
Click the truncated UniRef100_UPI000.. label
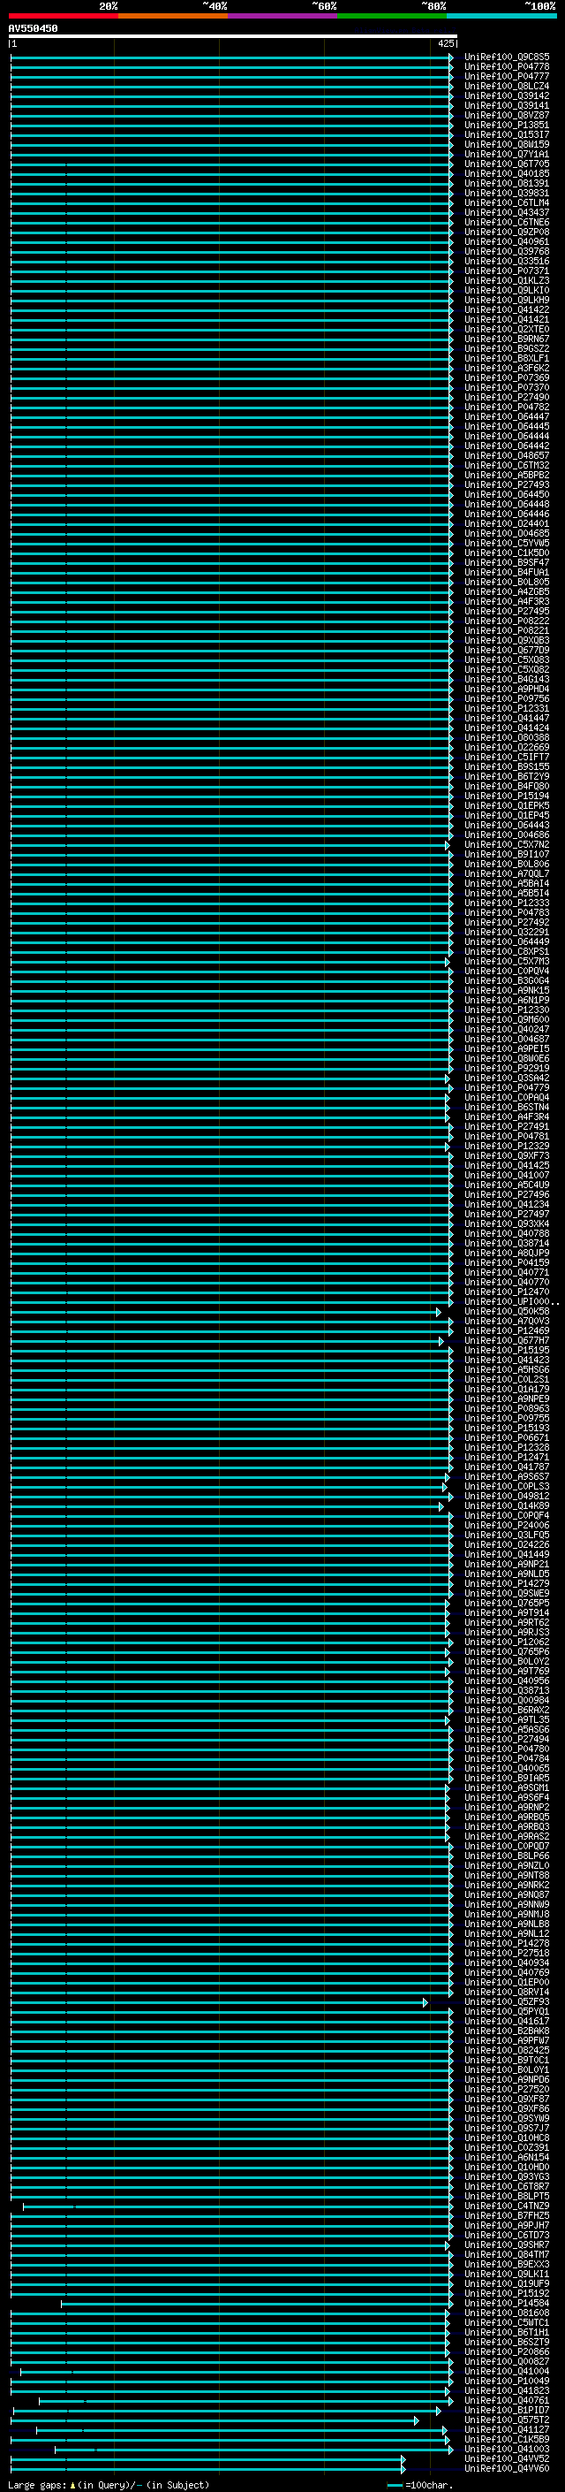click(x=511, y=1302)
